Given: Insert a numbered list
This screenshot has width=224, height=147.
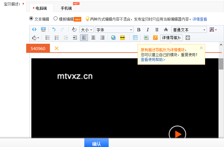Looking at the screenshot, I should pyautogui.click(x=57, y=38).
